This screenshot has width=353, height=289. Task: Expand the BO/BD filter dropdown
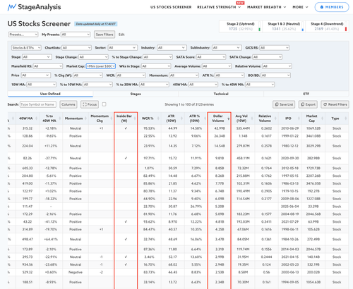tap(275, 75)
